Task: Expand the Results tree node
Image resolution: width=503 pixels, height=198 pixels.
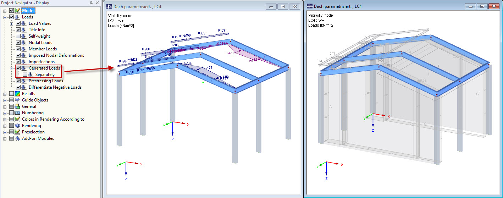Action: (x=5, y=94)
